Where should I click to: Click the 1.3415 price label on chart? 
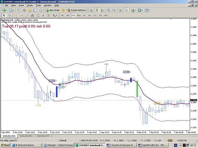pyautogui.click(x=126, y=72)
